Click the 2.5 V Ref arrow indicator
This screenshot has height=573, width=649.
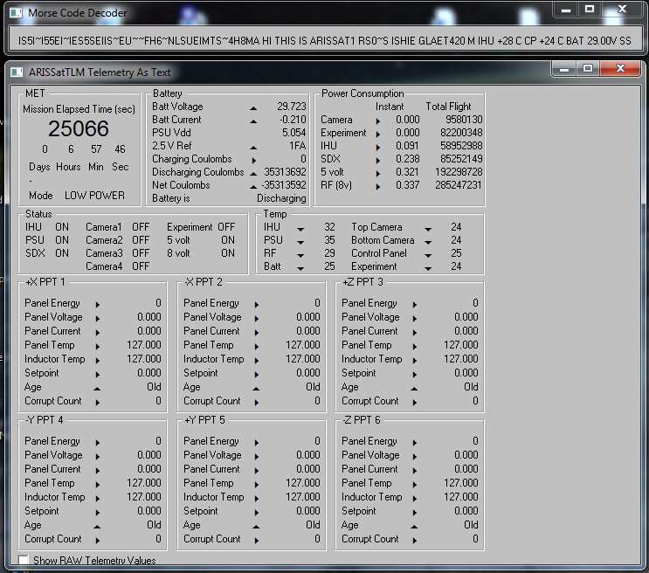click(253, 148)
